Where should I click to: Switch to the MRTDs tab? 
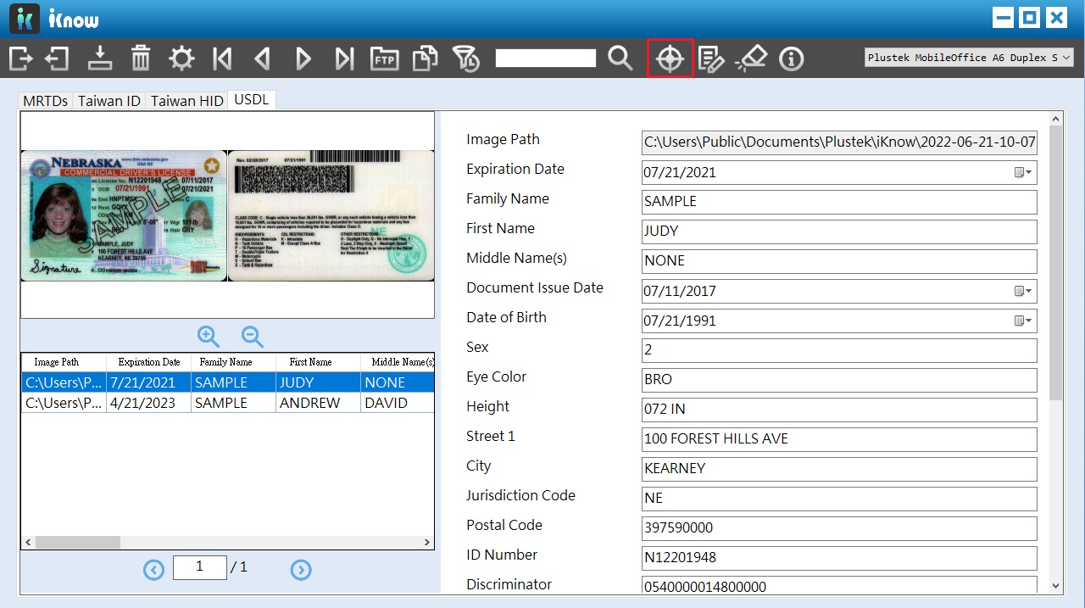pyautogui.click(x=45, y=100)
